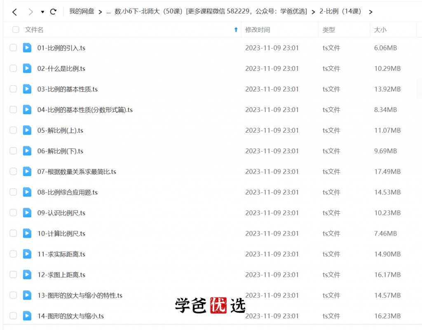This screenshot has height=330, width=422.
Task: Expand the chevron after 2-比例（14课）
Action: pyautogui.click(x=370, y=12)
